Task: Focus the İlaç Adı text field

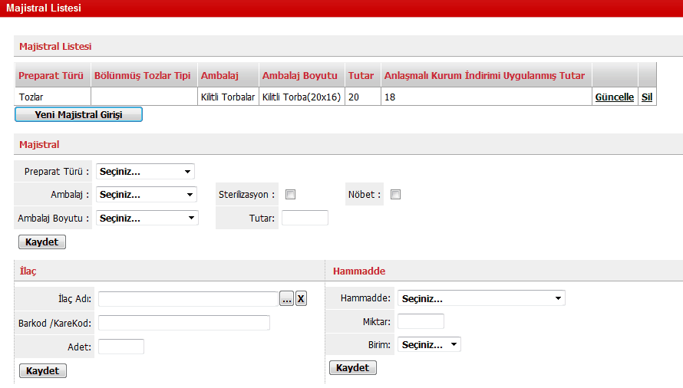Action: (x=187, y=299)
